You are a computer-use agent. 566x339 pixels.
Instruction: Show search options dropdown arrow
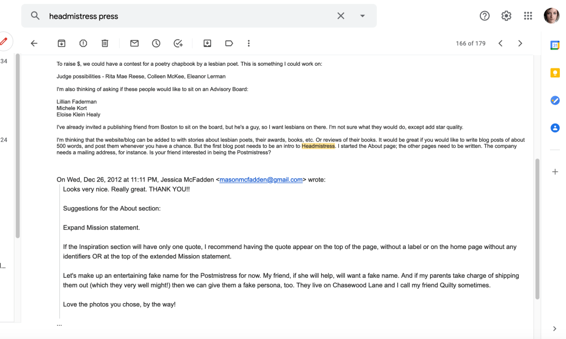(x=363, y=16)
